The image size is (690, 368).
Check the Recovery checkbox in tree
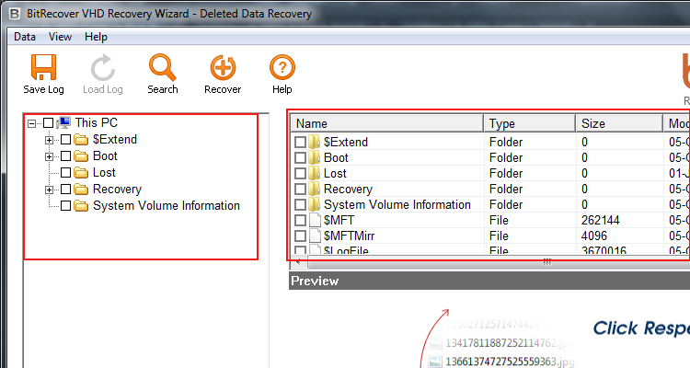point(65,190)
